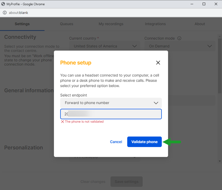Click the Save settings button
Viewport: 222px width, 190px height.
coord(127,182)
